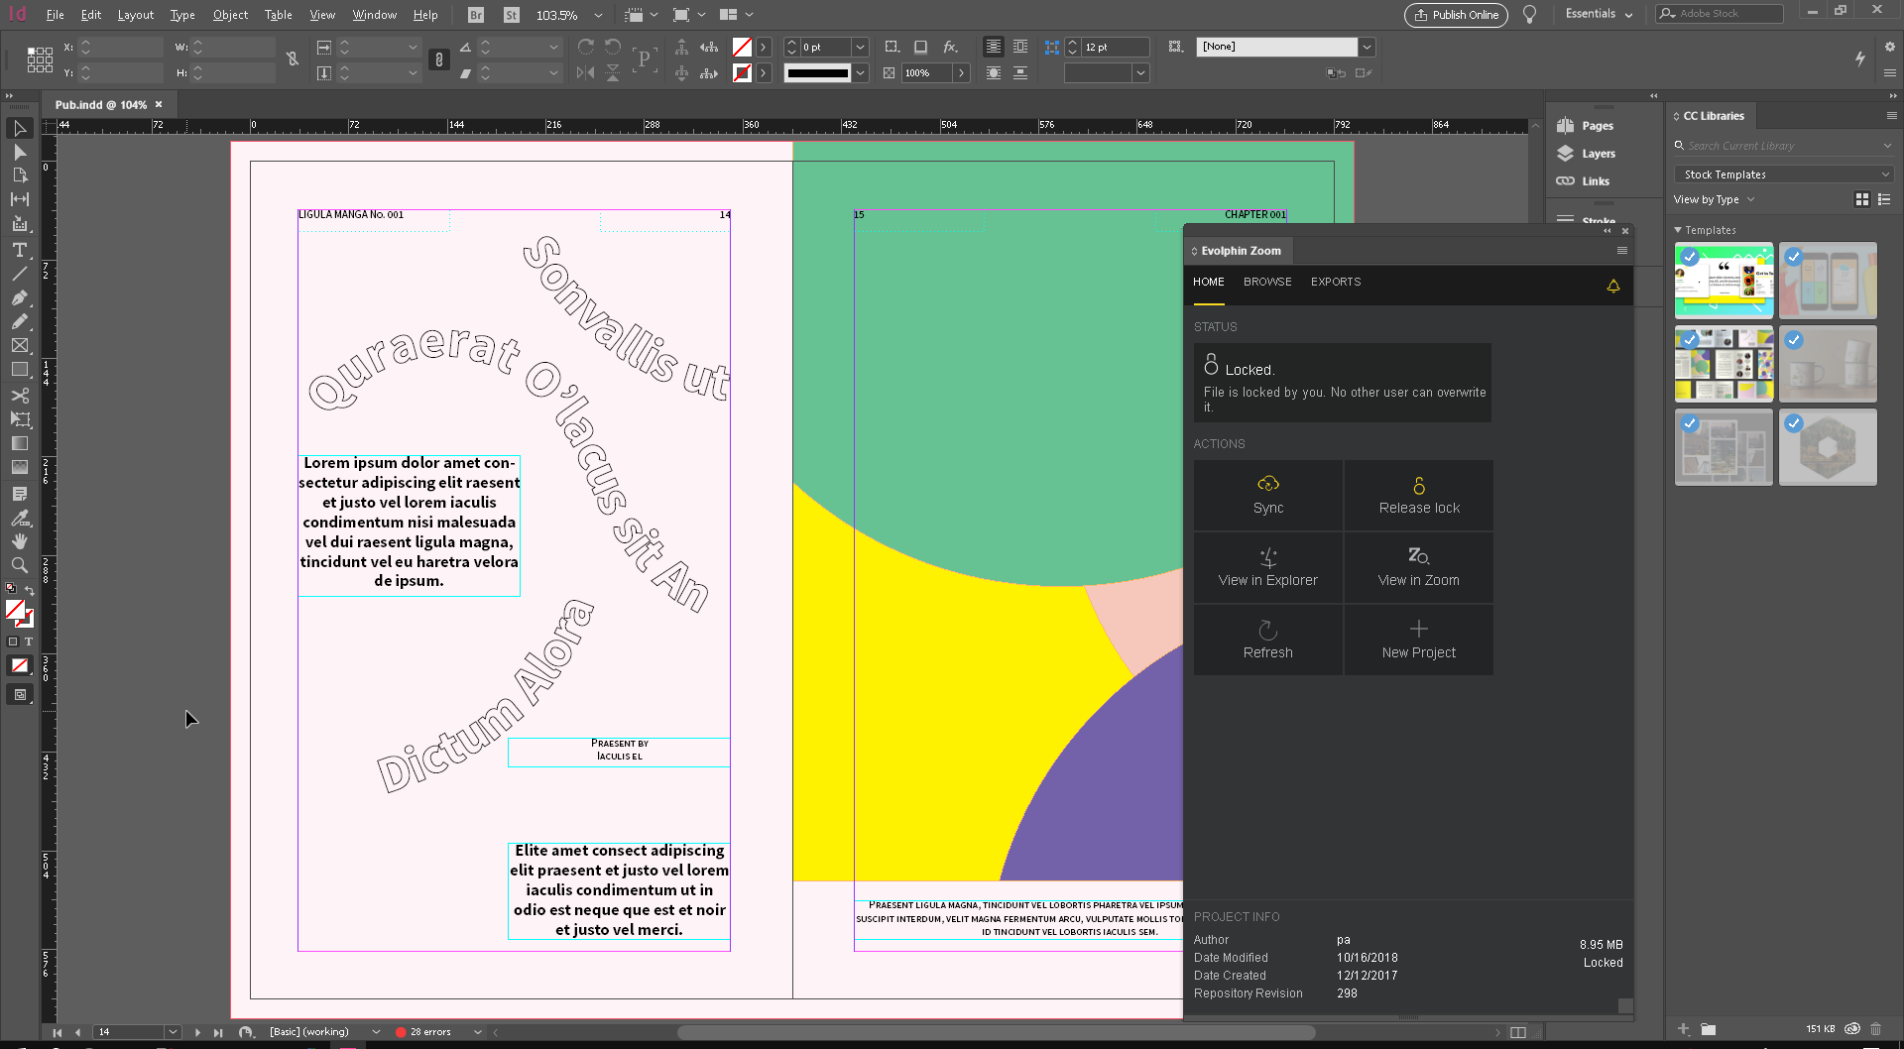The image size is (1904, 1049).
Task: Swap fill and stroke arrows
Action: [30, 591]
